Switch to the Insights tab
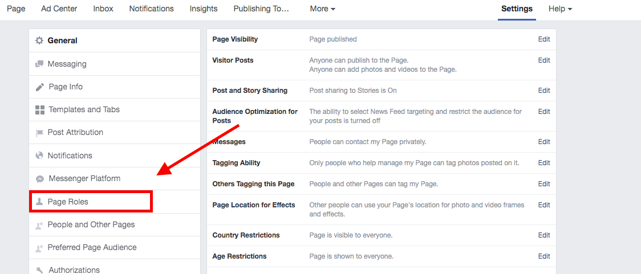The width and height of the screenshot is (641, 274). coord(204,9)
